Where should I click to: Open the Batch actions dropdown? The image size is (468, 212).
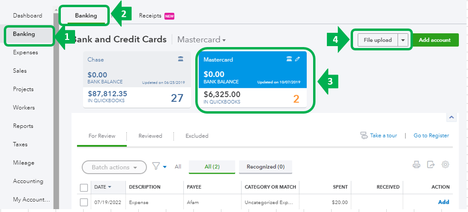coord(114,167)
